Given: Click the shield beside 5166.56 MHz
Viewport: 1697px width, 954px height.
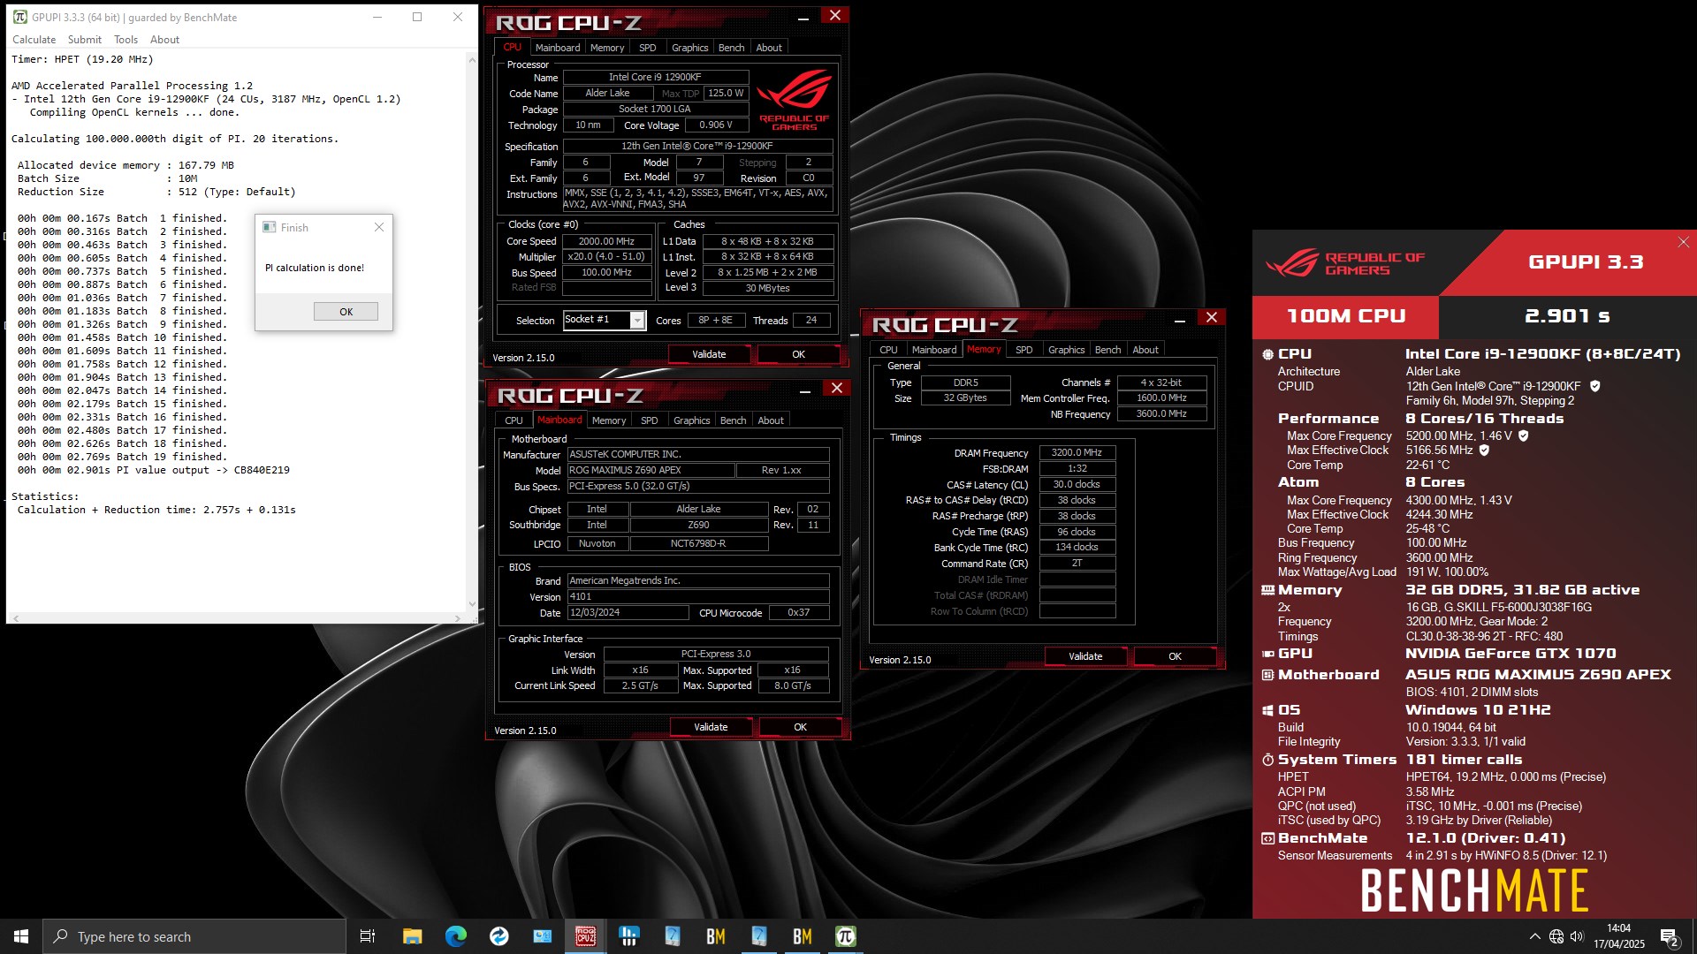Looking at the screenshot, I should pos(1485,450).
